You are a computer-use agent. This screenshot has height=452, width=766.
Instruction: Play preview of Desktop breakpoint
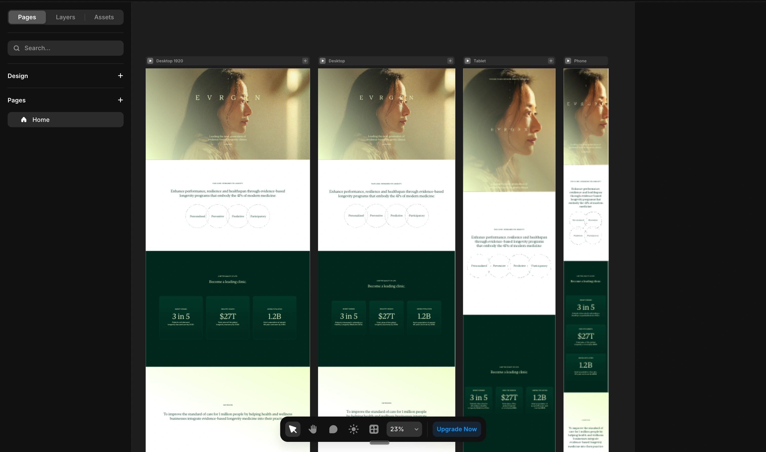coord(323,61)
